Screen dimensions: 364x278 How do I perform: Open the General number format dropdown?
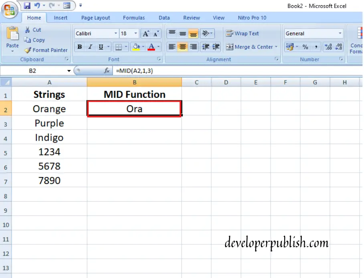[x=340, y=33]
